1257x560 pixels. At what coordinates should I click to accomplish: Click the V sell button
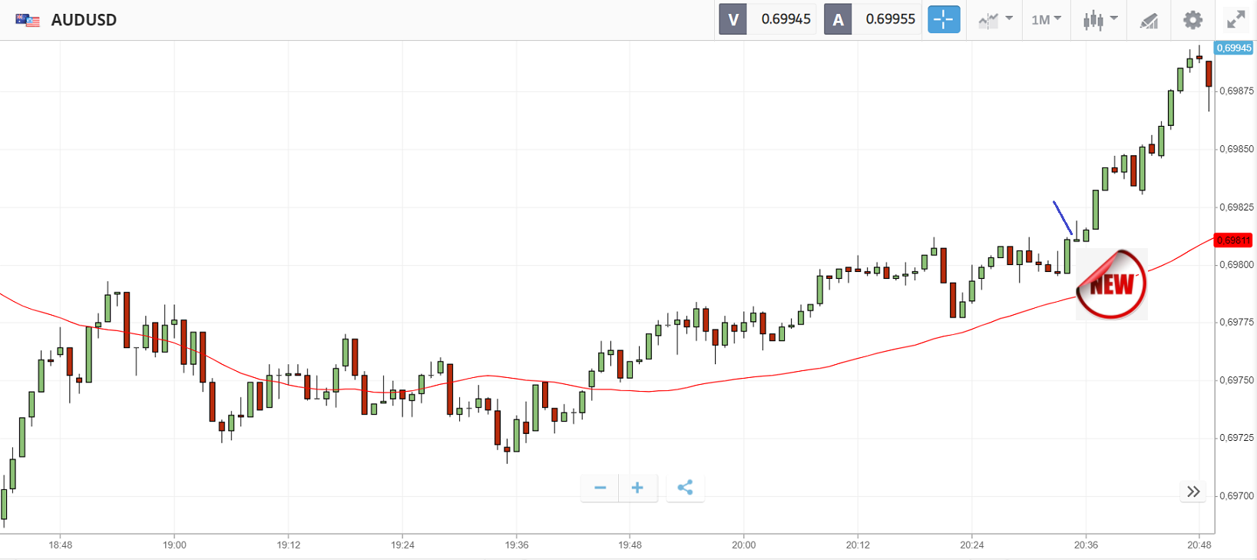pos(733,19)
